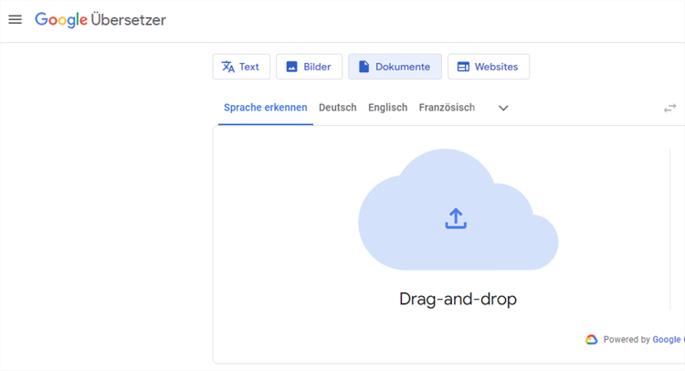Image resolution: width=685 pixels, height=371 pixels.
Task: Switch to Websites translation mode
Action: [489, 67]
